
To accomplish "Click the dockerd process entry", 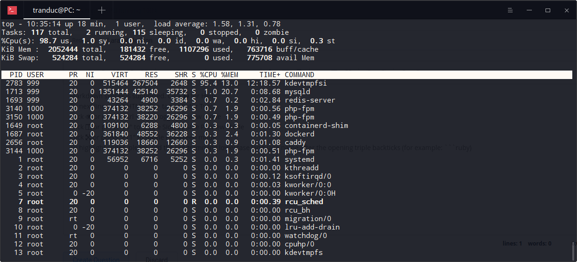I will tap(299, 134).
